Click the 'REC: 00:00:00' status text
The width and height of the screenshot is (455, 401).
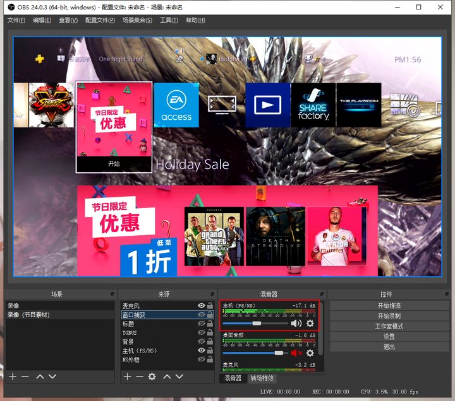[331, 392]
